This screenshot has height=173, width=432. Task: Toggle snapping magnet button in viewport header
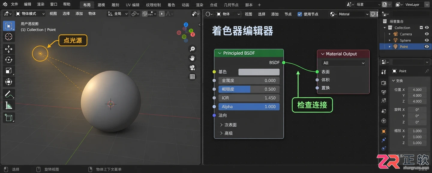coord(145,14)
